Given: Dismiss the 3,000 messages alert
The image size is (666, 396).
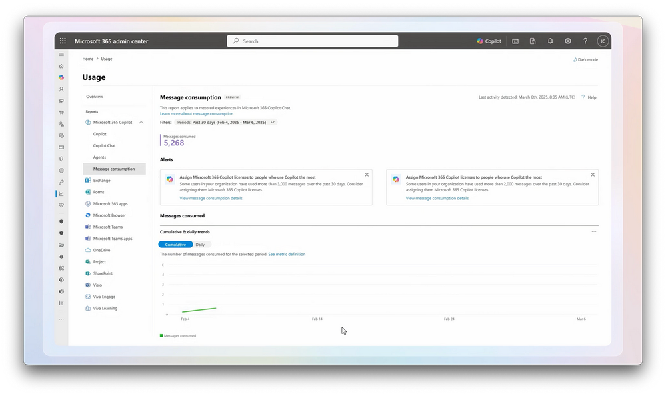Looking at the screenshot, I should pyautogui.click(x=367, y=175).
